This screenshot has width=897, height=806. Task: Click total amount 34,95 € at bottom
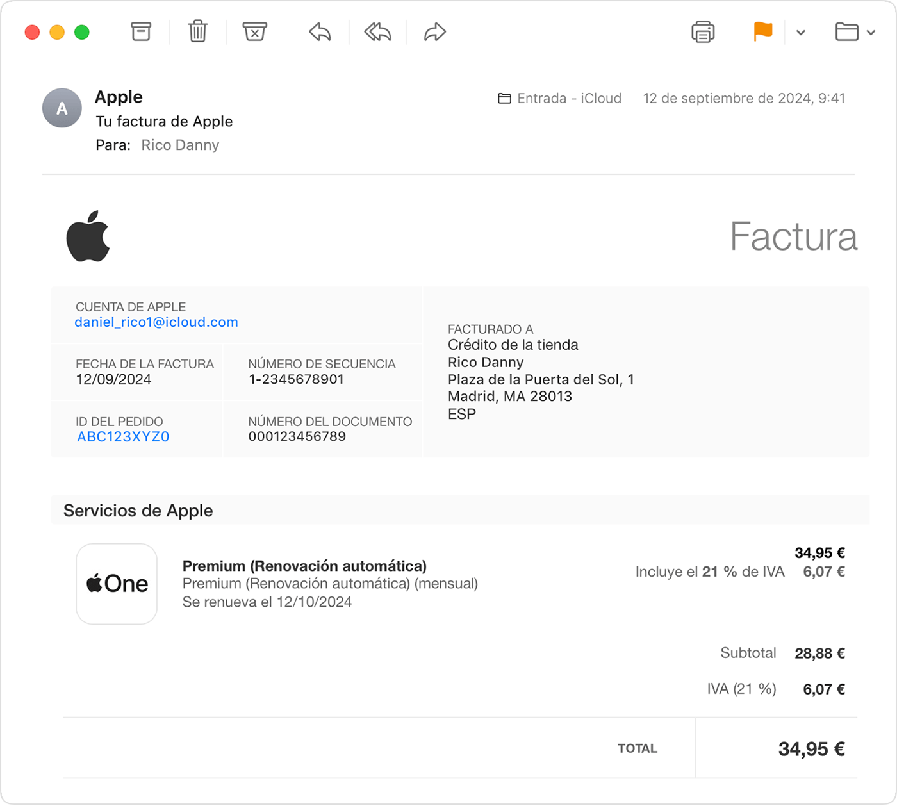[x=811, y=749]
